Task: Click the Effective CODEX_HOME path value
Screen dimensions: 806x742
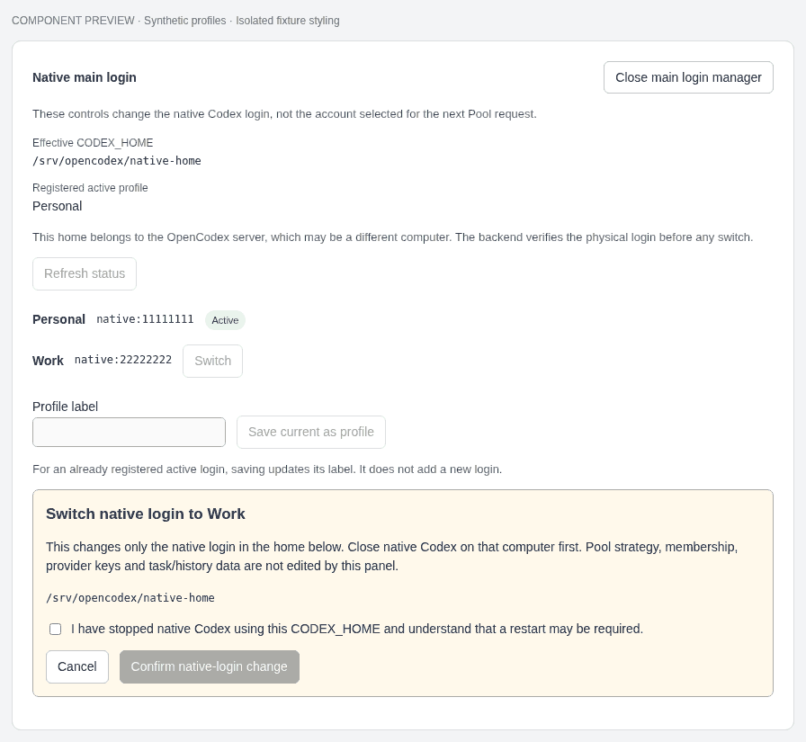Action: click(x=117, y=161)
